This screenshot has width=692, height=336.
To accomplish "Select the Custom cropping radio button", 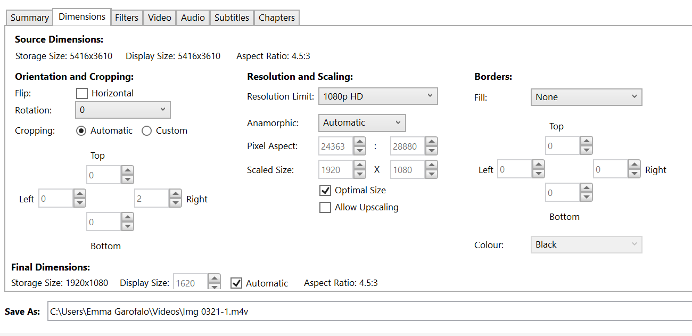I will point(147,131).
